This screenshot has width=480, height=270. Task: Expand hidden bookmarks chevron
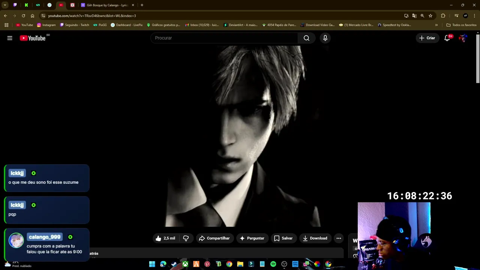pyautogui.click(x=436, y=25)
